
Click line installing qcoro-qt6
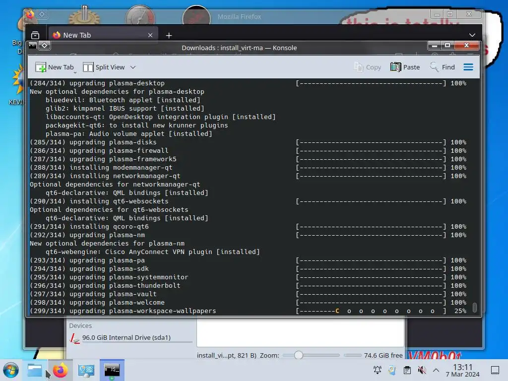coord(248,226)
